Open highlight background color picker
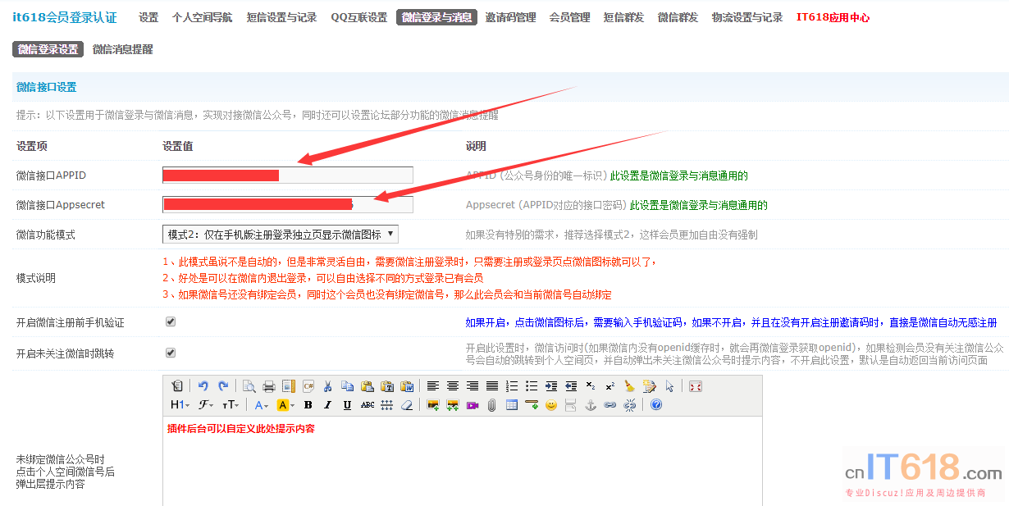The width and height of the screenshot is (1009, 506). 285,405
